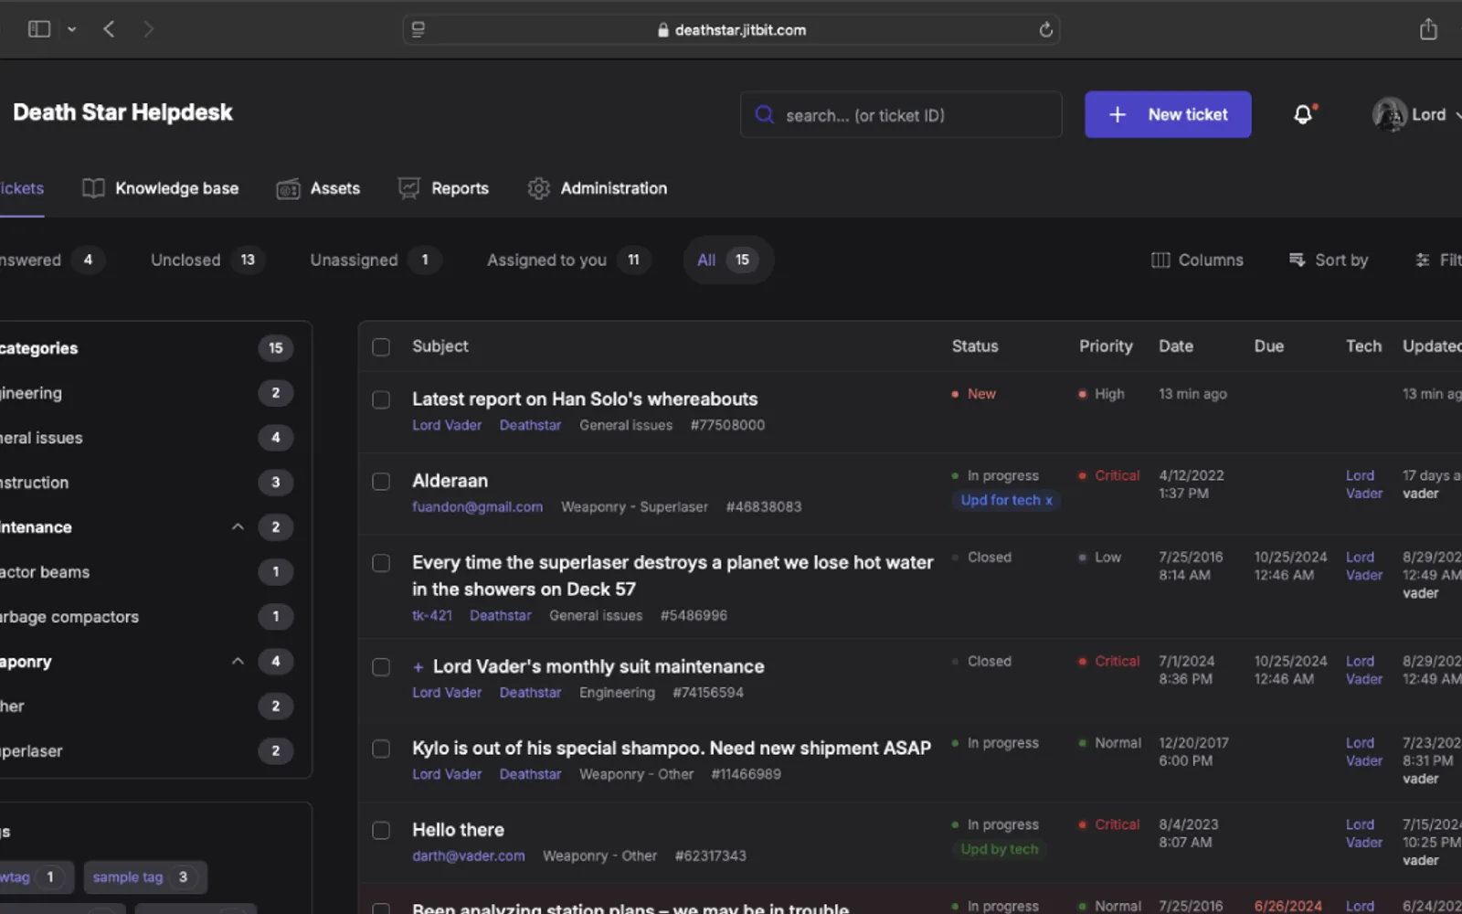The height and width of the screenshot is (914, 1462).
Task: Click Safari's page reader icon
Action: (418, 29)
